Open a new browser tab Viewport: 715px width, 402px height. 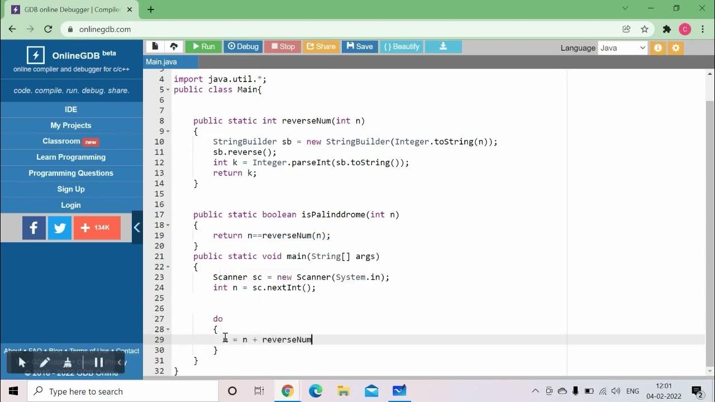coord(151,9)
